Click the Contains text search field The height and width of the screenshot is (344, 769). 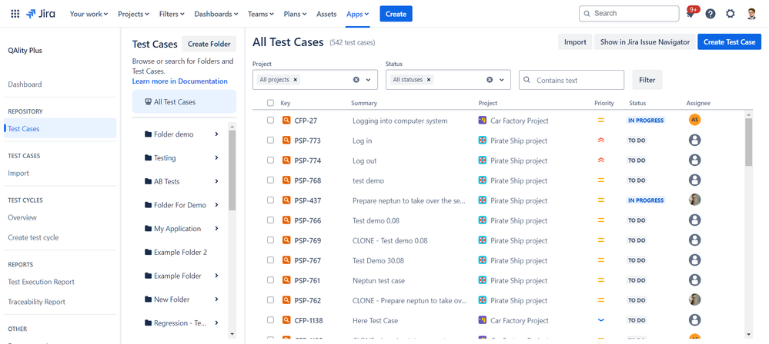point(577,80)
